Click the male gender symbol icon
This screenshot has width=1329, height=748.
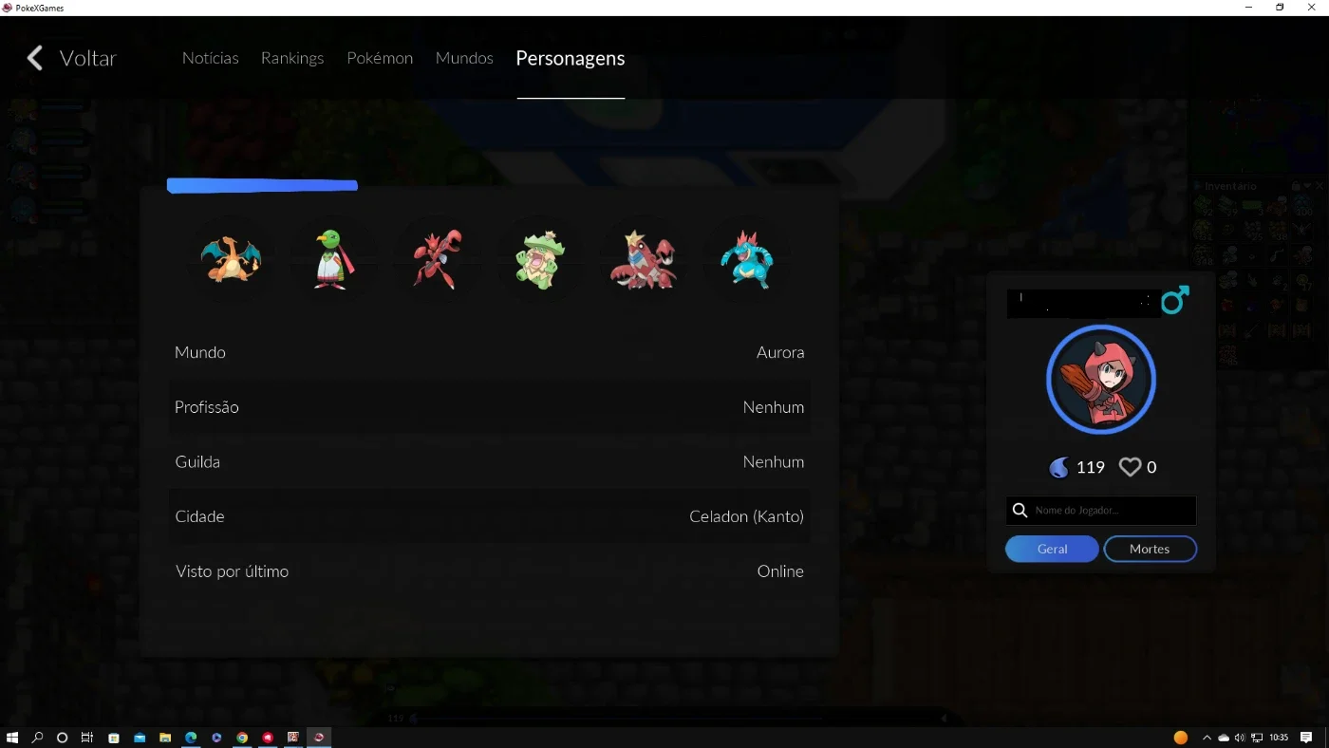coord(1174,300)
